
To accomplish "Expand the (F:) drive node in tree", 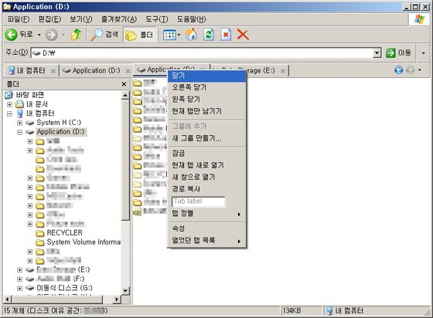I will pyautogui.click(x=19, y=279).
